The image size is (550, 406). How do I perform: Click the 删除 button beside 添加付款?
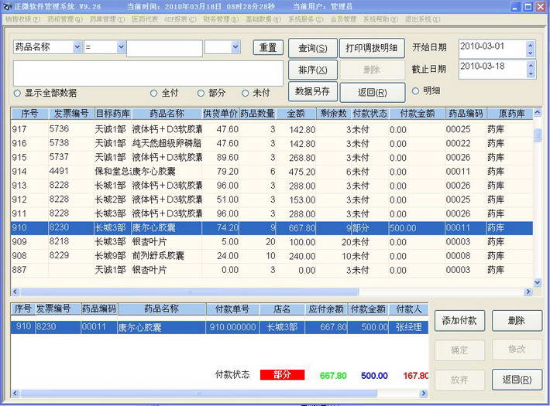[x=517, y=320]
